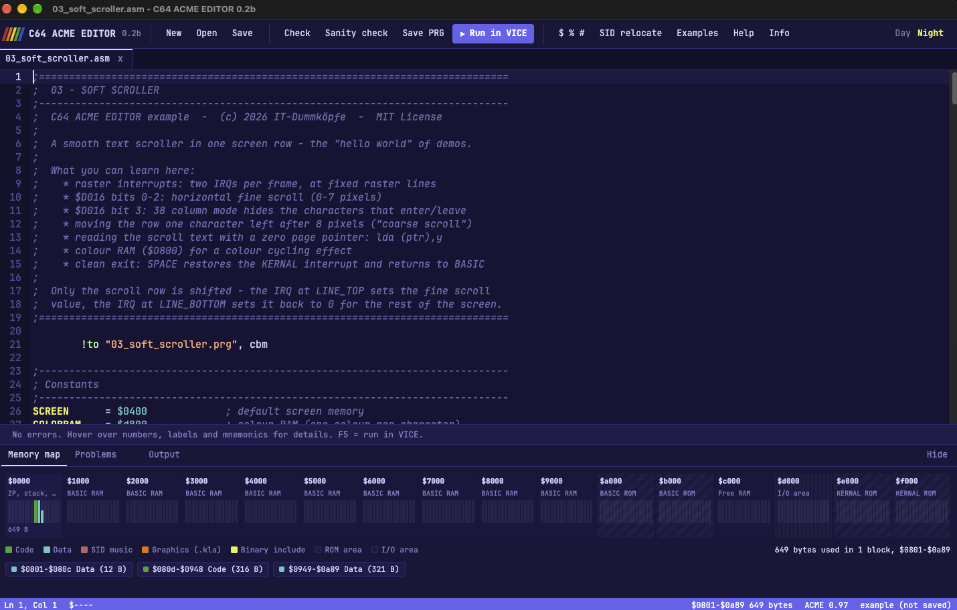Viewport: 957px width, 610px height.
Task: Hide the bottom panel
Action: (x=937, y=455)
